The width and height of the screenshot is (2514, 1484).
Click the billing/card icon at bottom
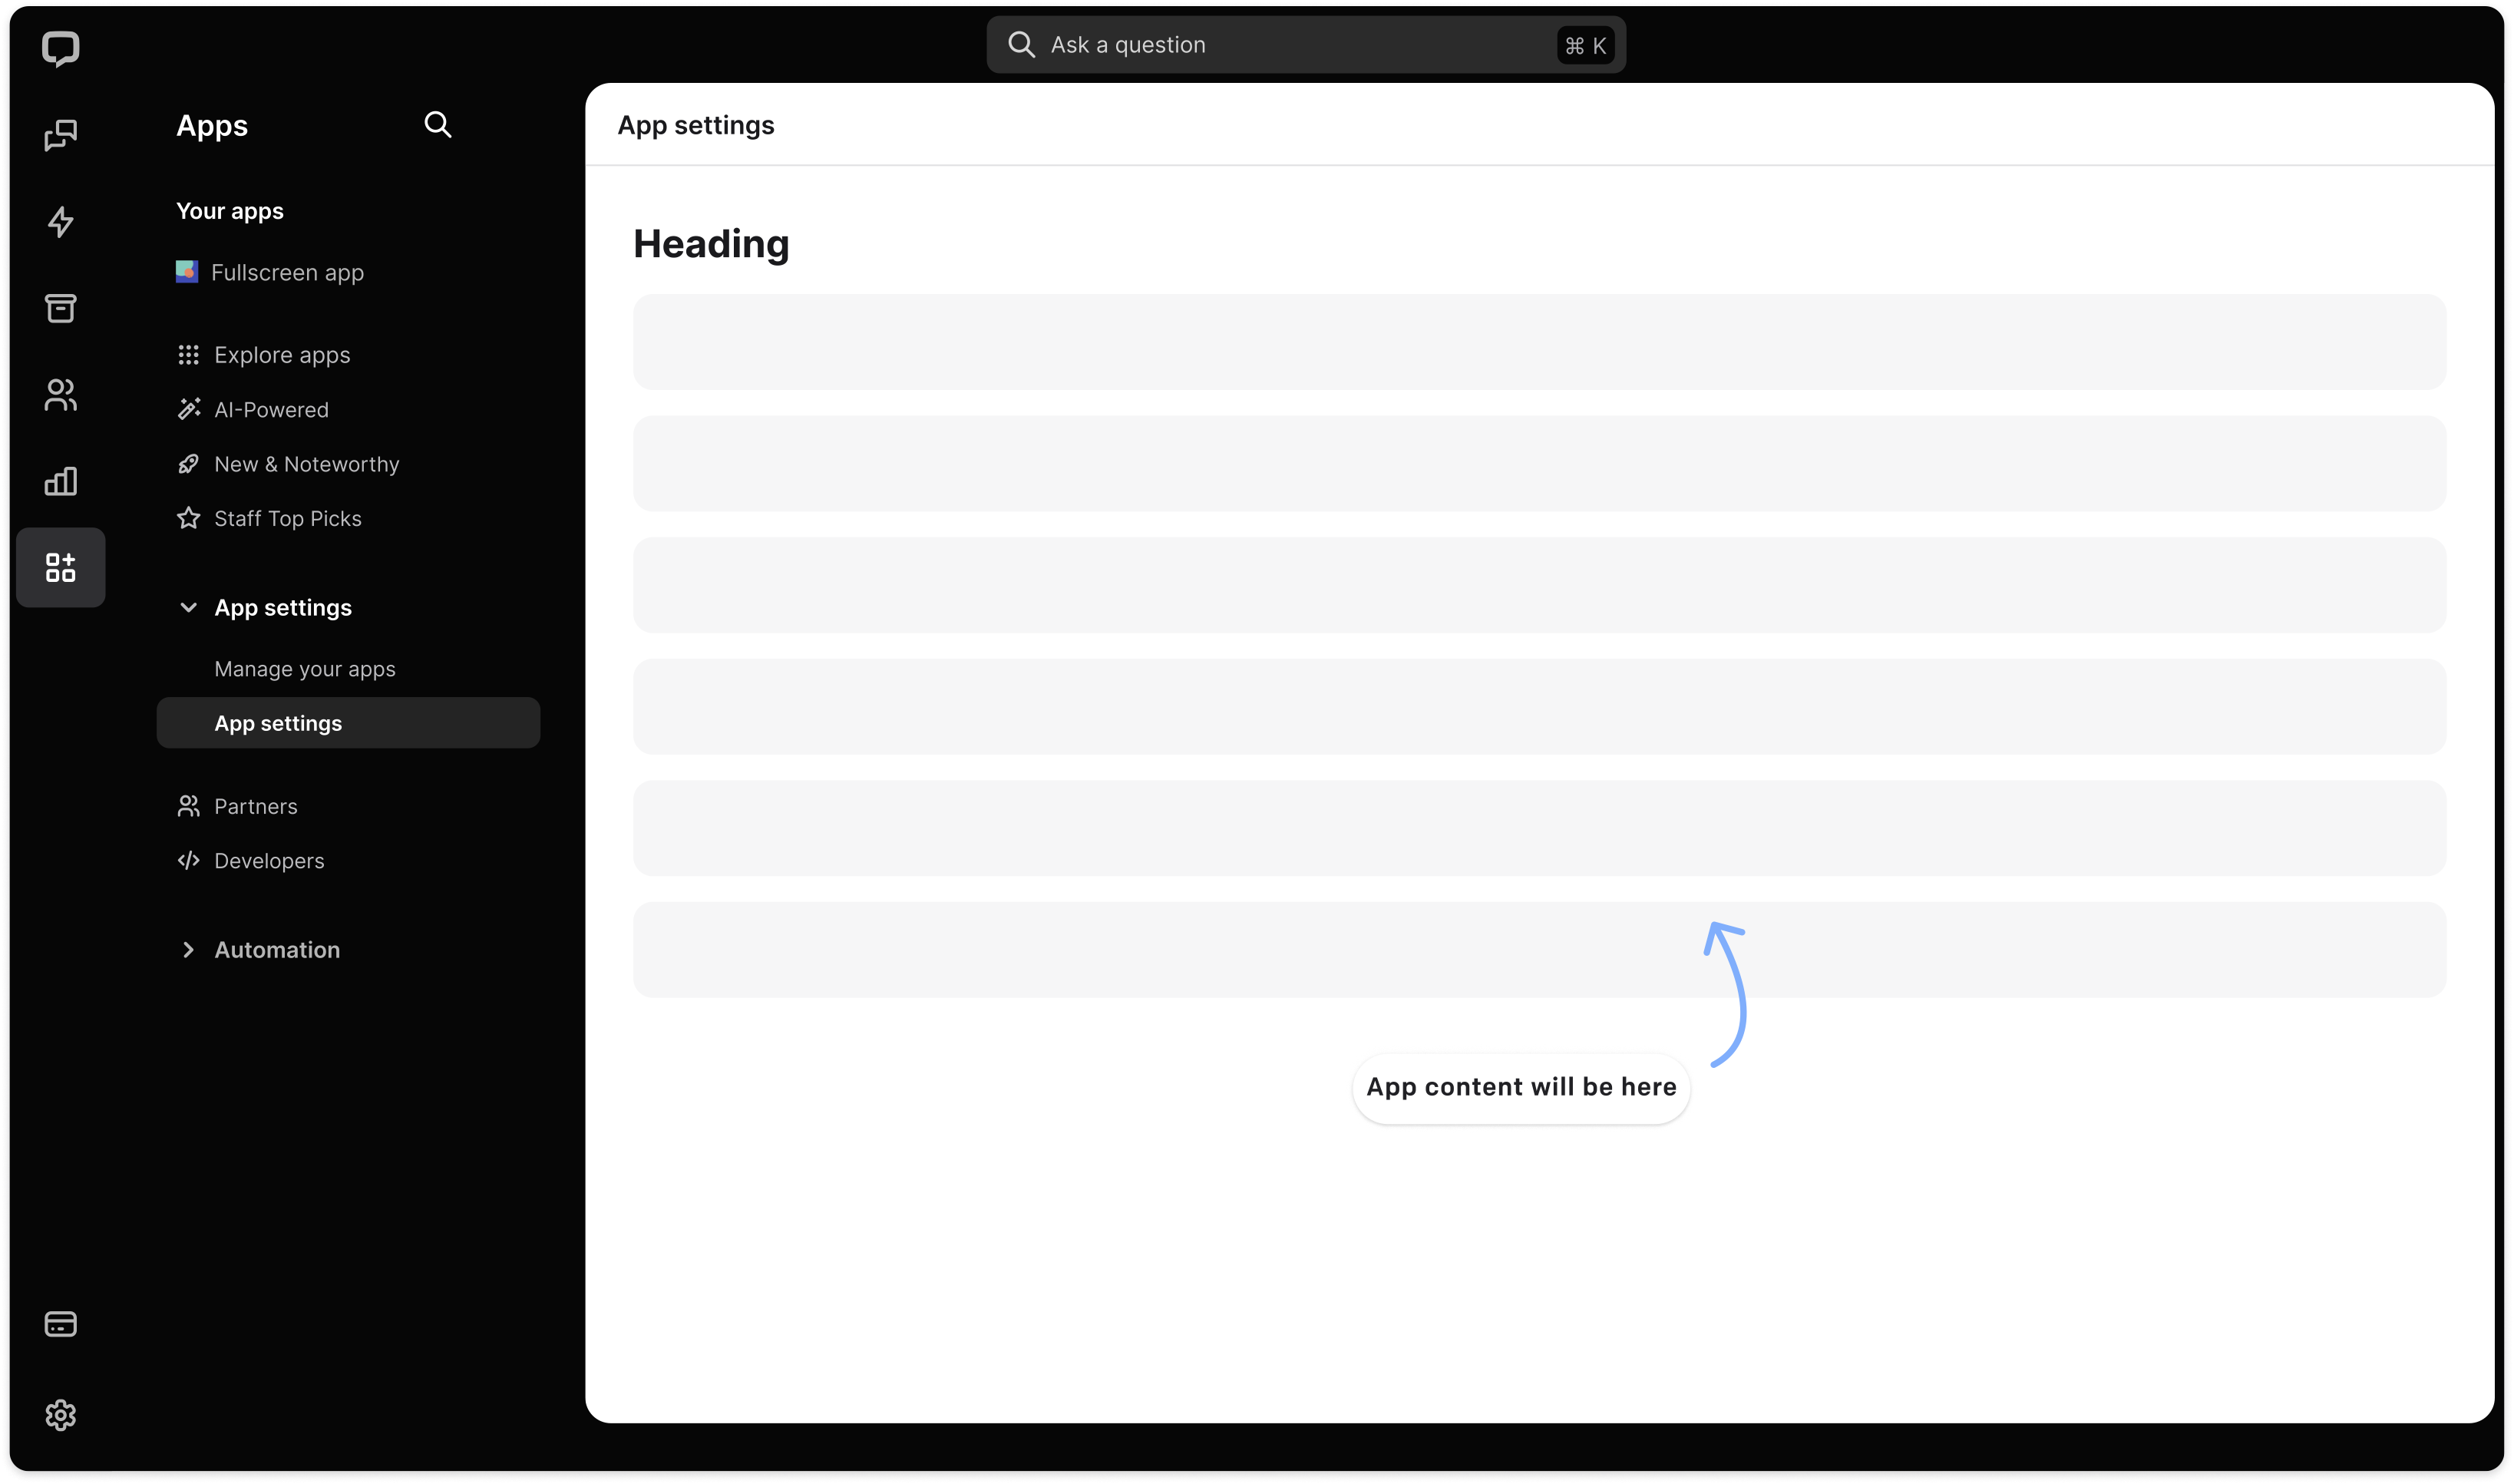click(61, 1324)
